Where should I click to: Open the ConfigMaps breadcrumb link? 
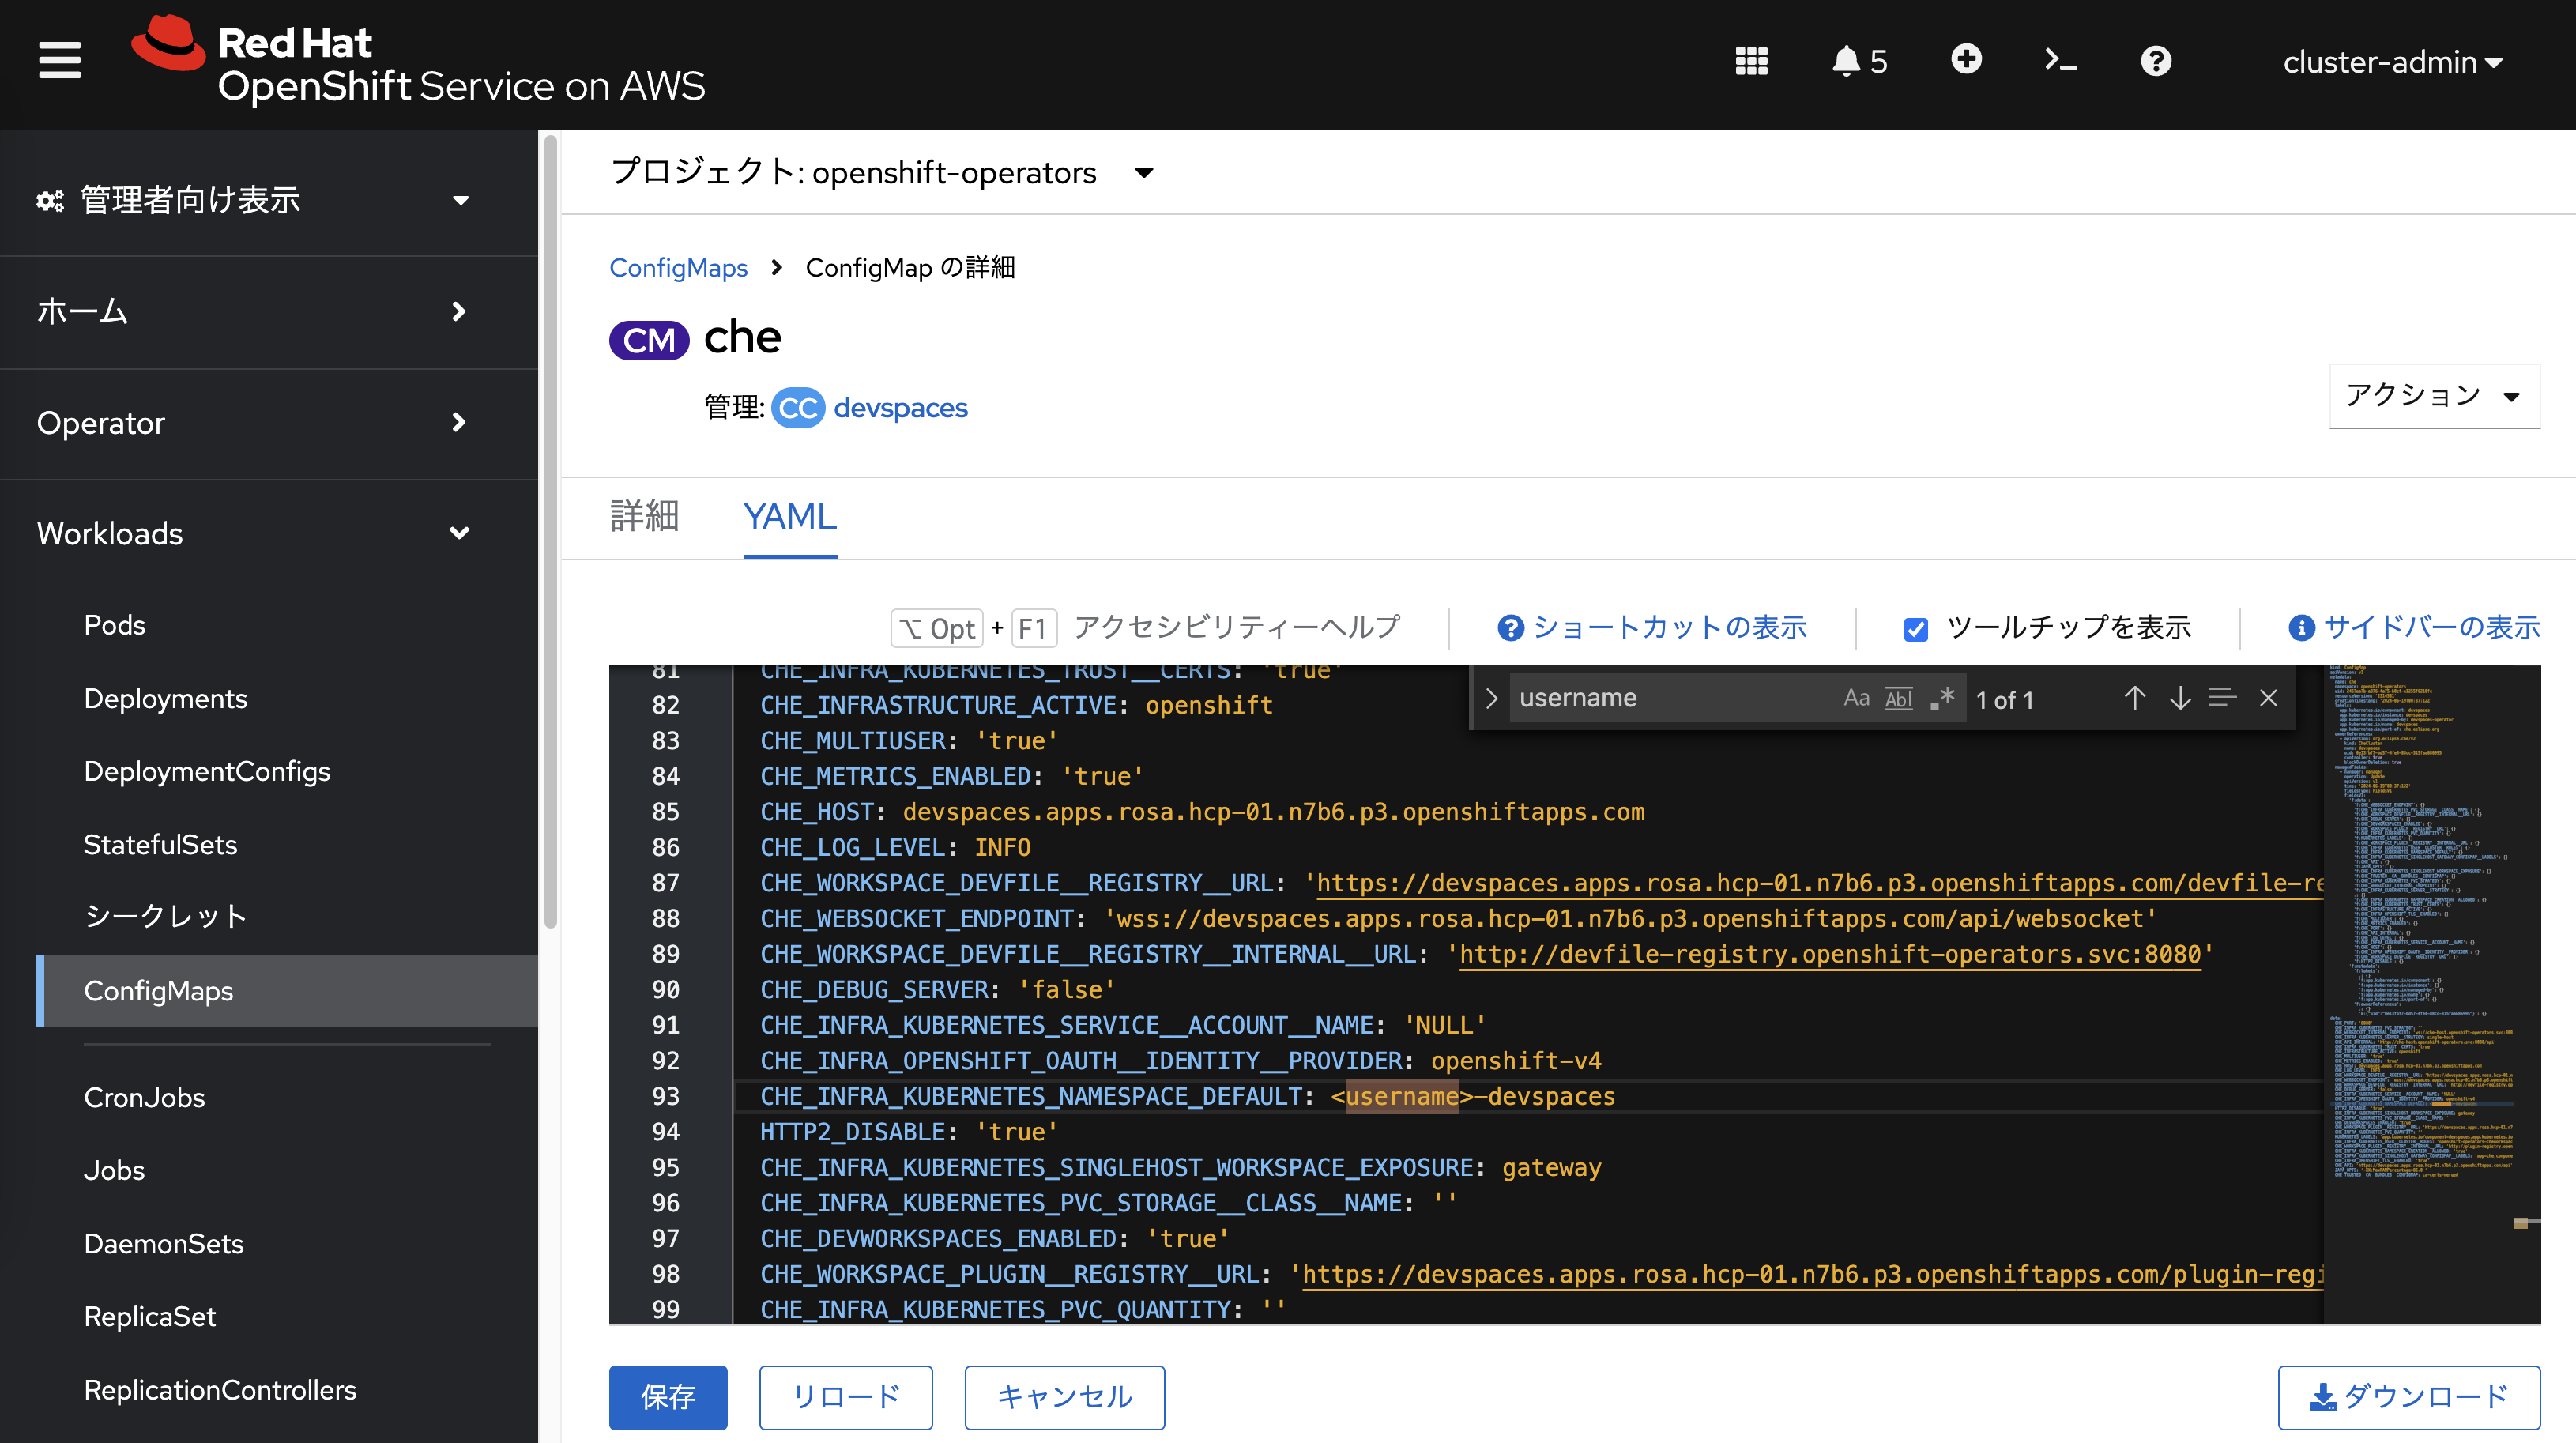678,268
